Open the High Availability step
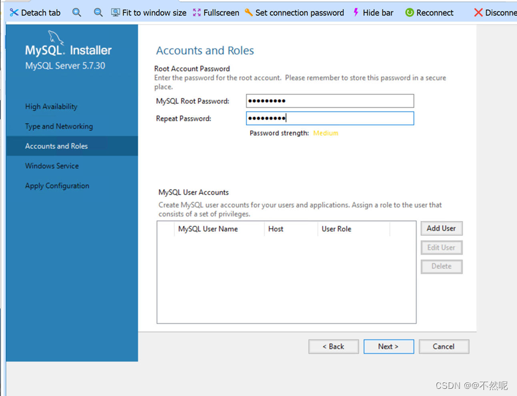The height and width of the screenshot is (396, 517). click(x=51, y=107)
